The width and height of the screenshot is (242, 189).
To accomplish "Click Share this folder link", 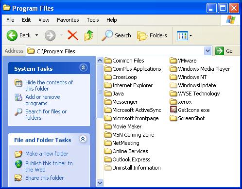I will click(45, 178).
